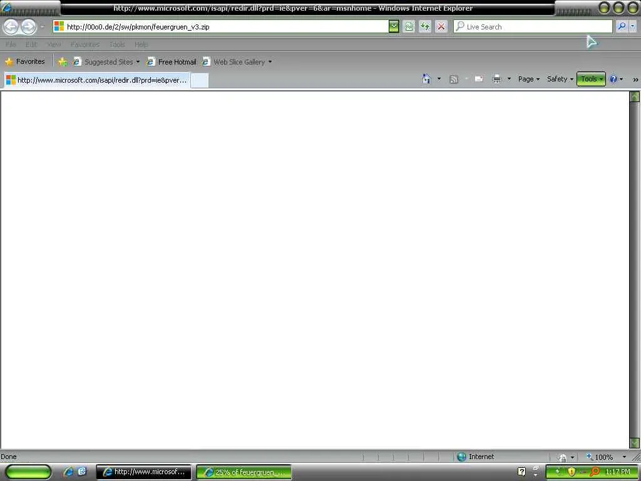Click the Read Mail envelope icon

(479, 79)
